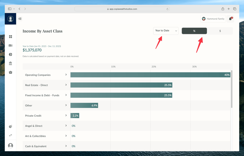Click the pie chart icon in sidebar
Screen dimensions: 244x156
[x=11, y=55]
